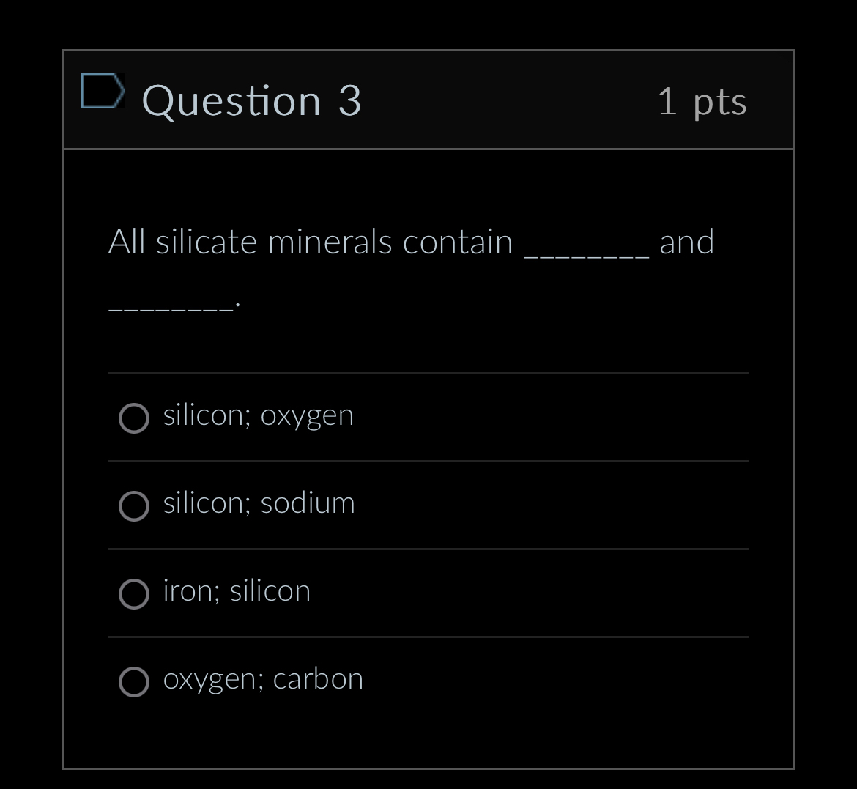Image resolution: width=857 pixels, height=789 pixels.
Task: Click the divider below "silicon; oxygen"
Action: tap(428, 462)
